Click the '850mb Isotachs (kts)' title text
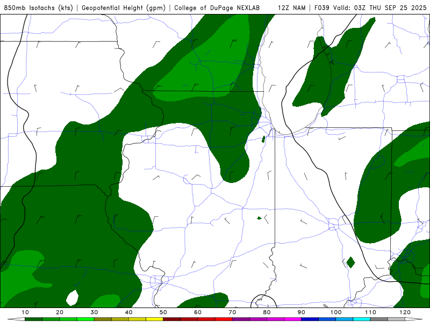 pos(38,8)
